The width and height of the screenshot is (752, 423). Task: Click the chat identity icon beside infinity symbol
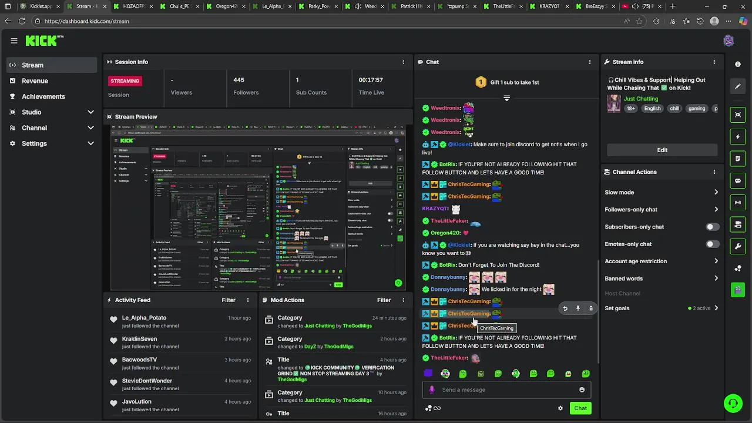pos(428,408)
